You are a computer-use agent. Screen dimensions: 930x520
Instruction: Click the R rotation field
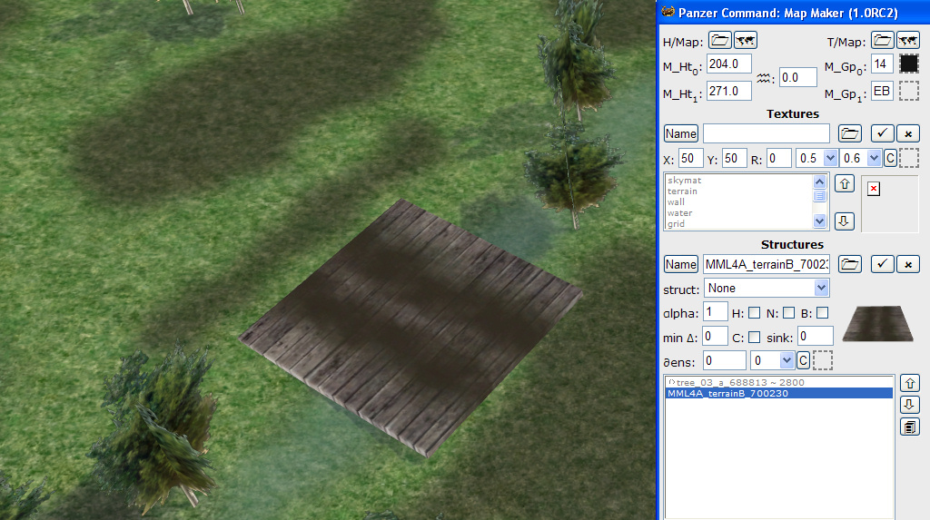[778, 158]
